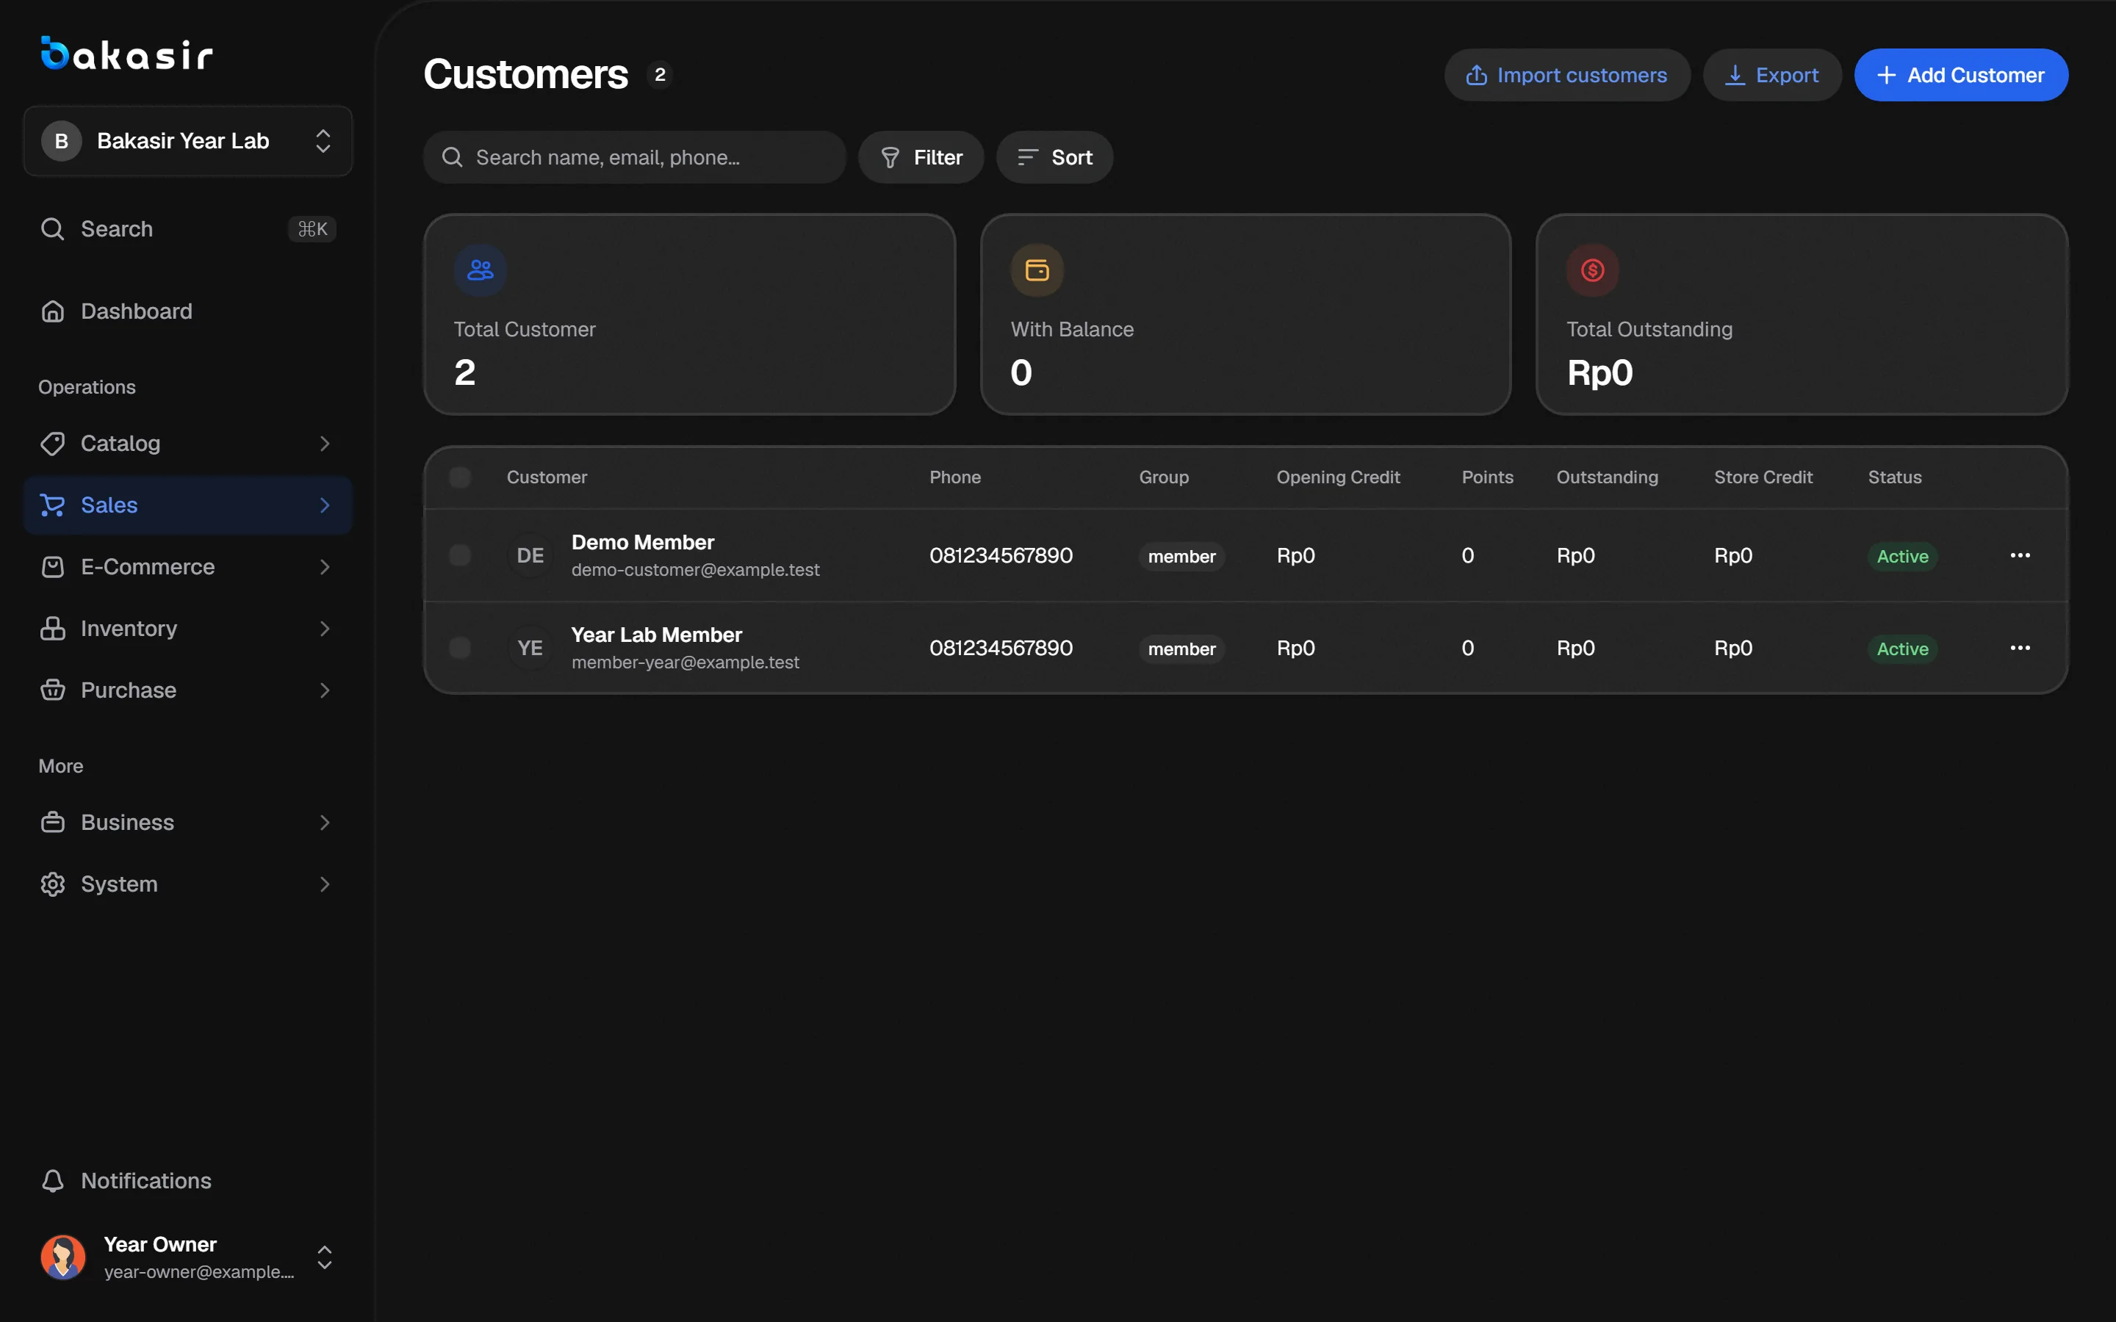Click the Add Customer button

point(1961,75)
